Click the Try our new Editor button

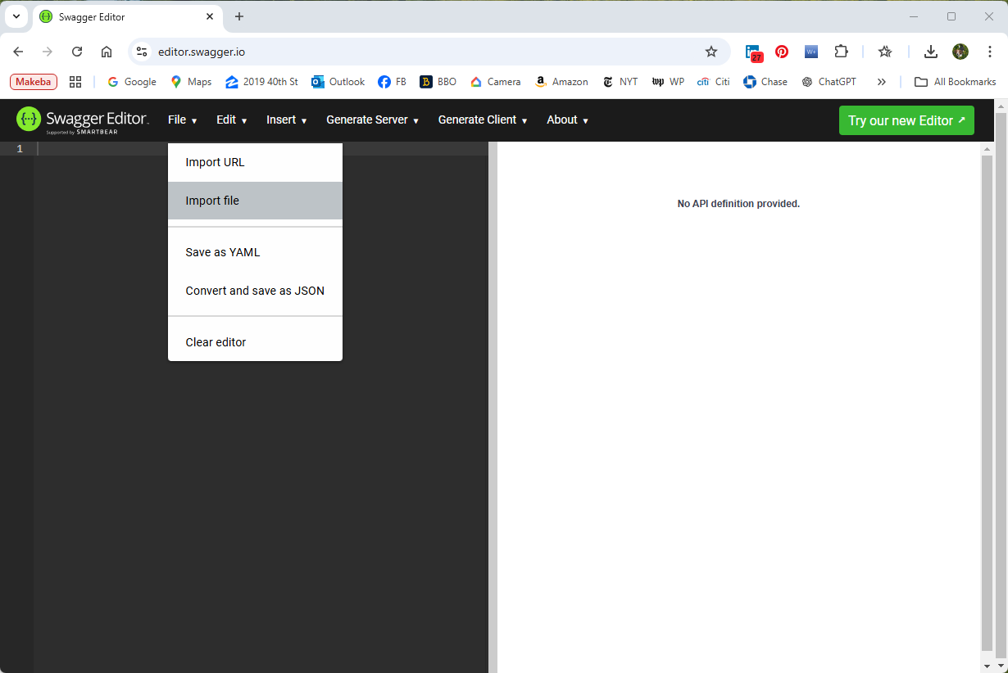tap(906, 120)
